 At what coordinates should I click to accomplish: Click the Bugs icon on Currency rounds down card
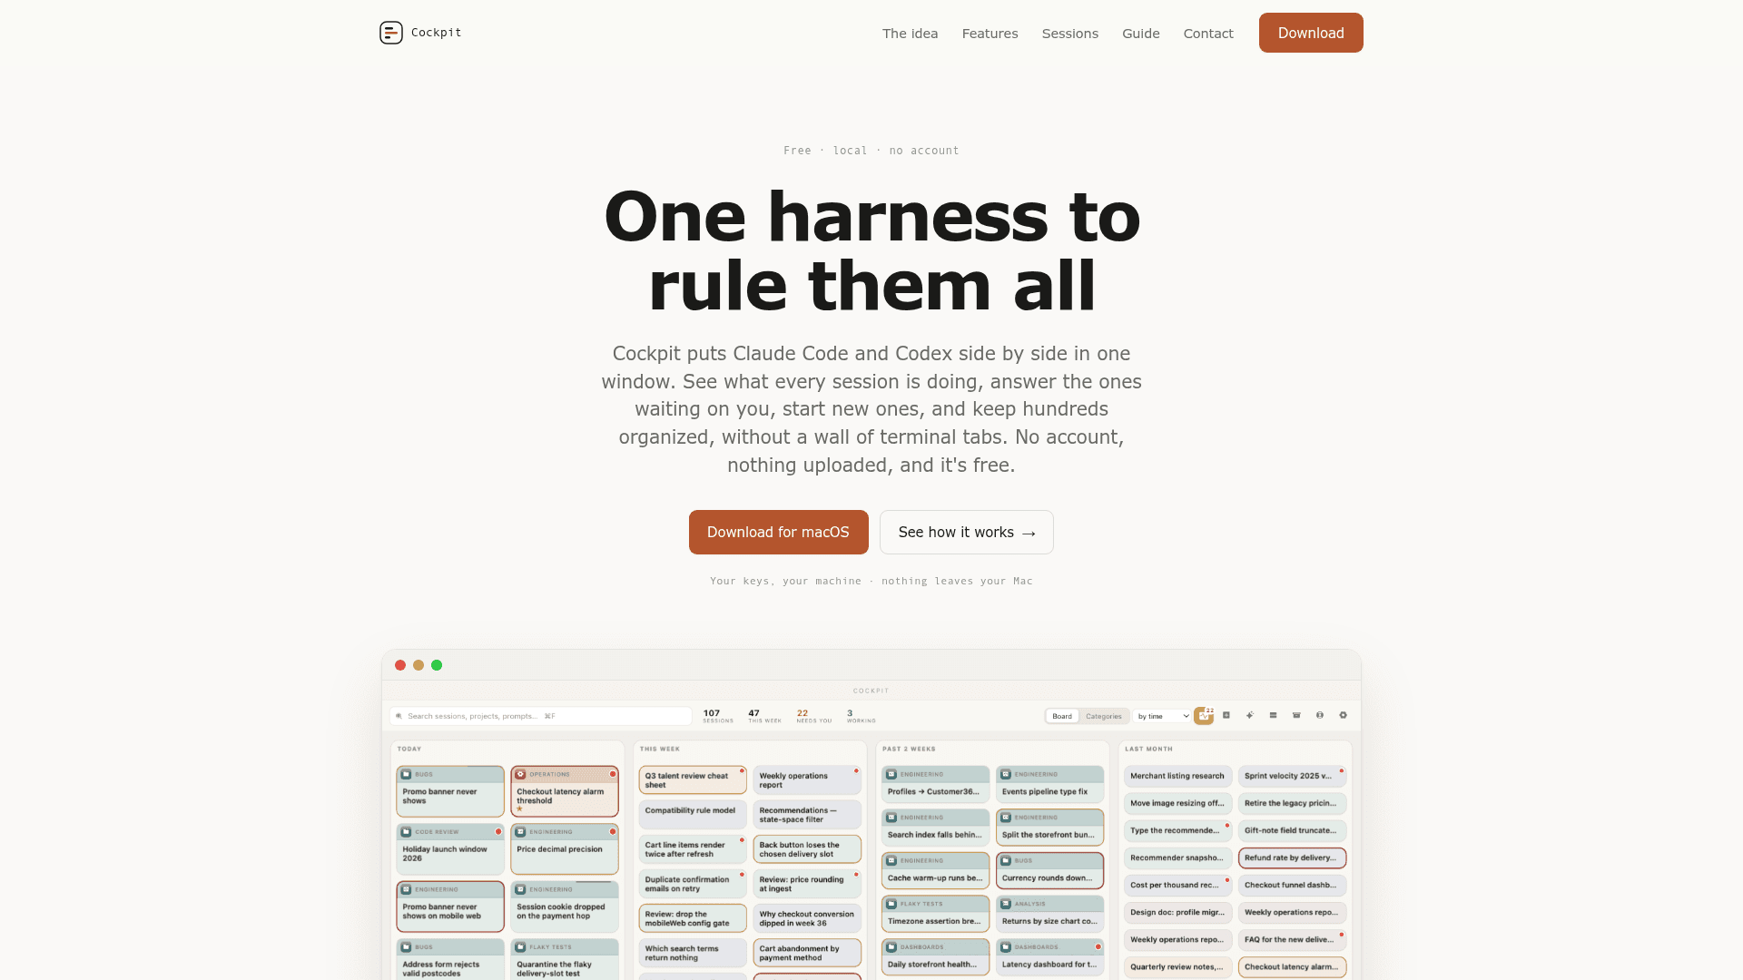tap(1006, 860)
